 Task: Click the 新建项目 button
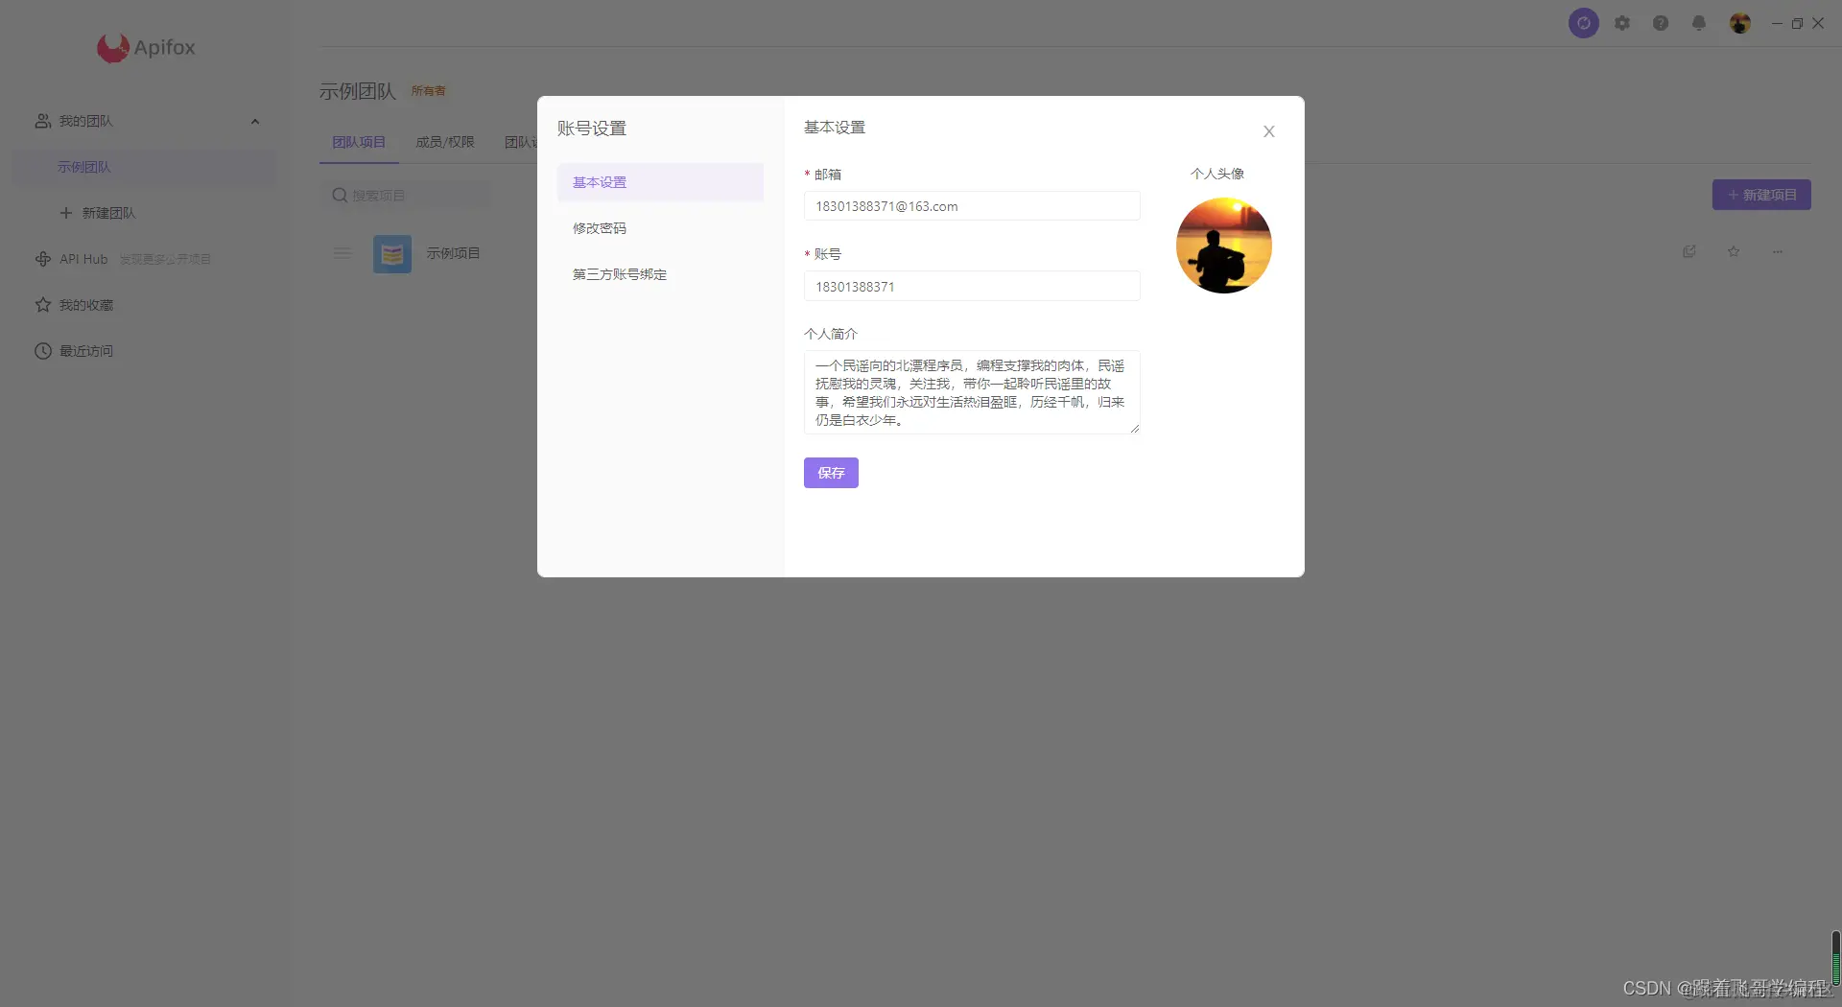pyautogui.click(x=1761, y=195)
